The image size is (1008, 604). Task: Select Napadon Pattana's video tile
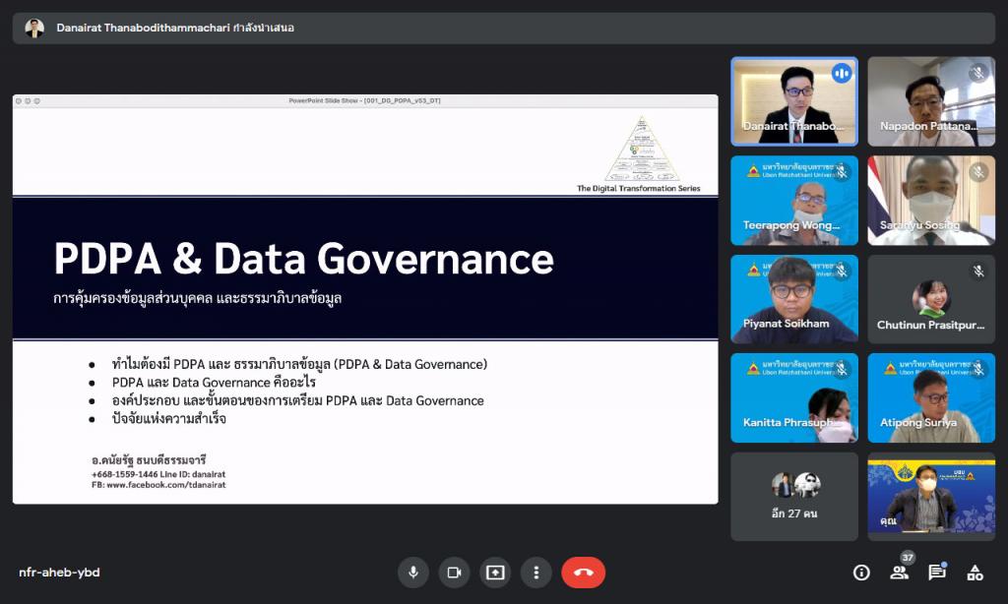931,101
